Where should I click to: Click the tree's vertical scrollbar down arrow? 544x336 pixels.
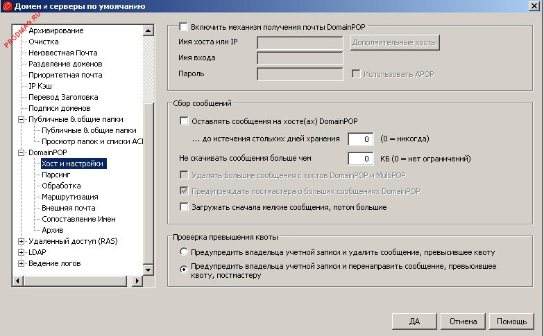[148, 269]
